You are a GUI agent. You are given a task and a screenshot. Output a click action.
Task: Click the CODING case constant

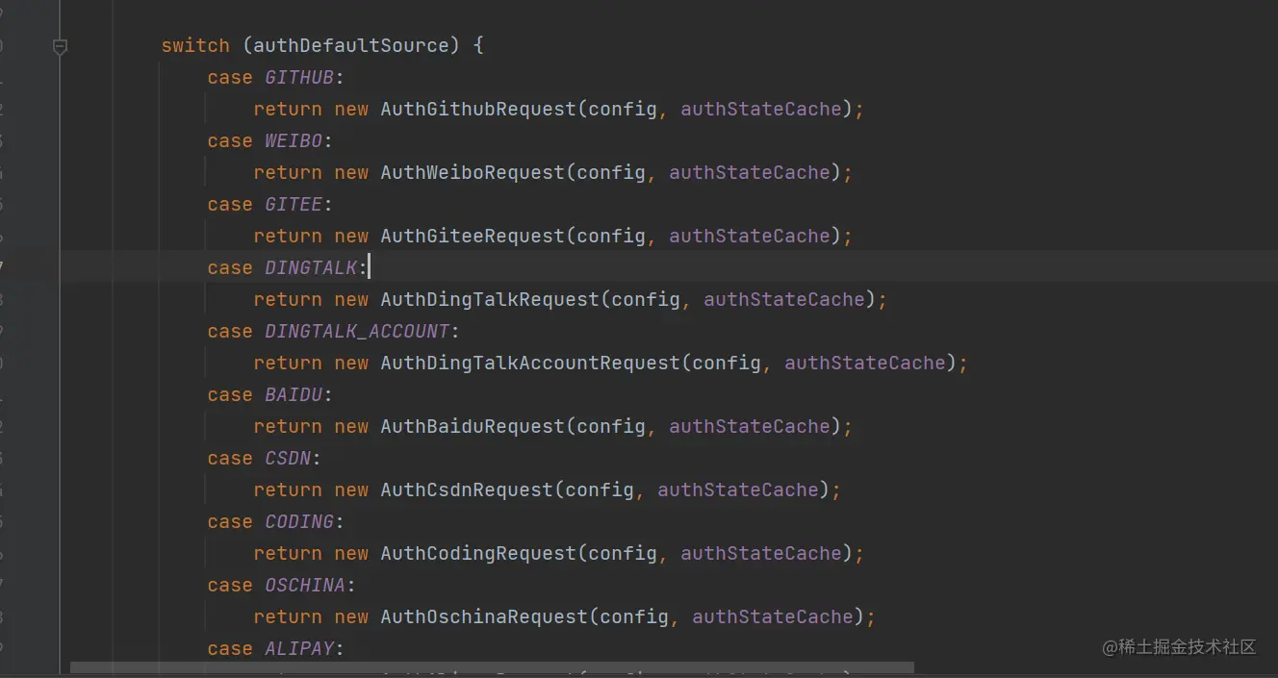click(299, 521)
